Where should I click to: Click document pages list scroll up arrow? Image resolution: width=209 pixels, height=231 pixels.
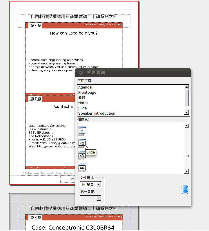[x=187, y=126]
